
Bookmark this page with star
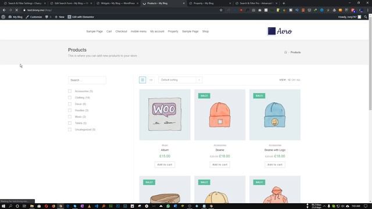[x=221, y=10]
